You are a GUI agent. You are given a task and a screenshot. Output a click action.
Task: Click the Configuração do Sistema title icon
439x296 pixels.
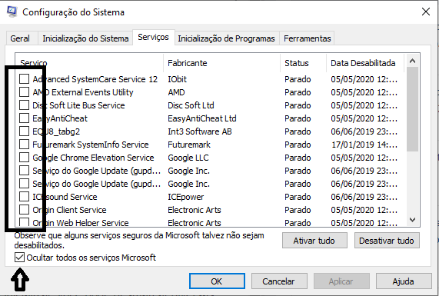point(12,12)
